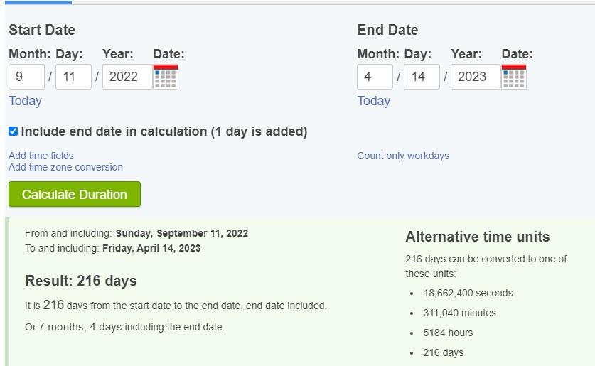
Task: Click the 5184 hours list item
Action: pos(448,333)
